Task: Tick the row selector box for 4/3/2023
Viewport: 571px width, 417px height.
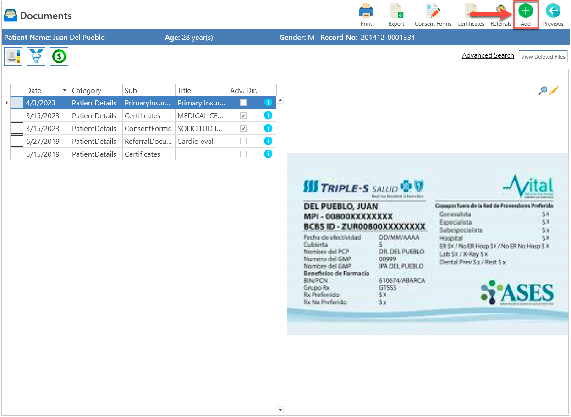Action: click(17, 103)
